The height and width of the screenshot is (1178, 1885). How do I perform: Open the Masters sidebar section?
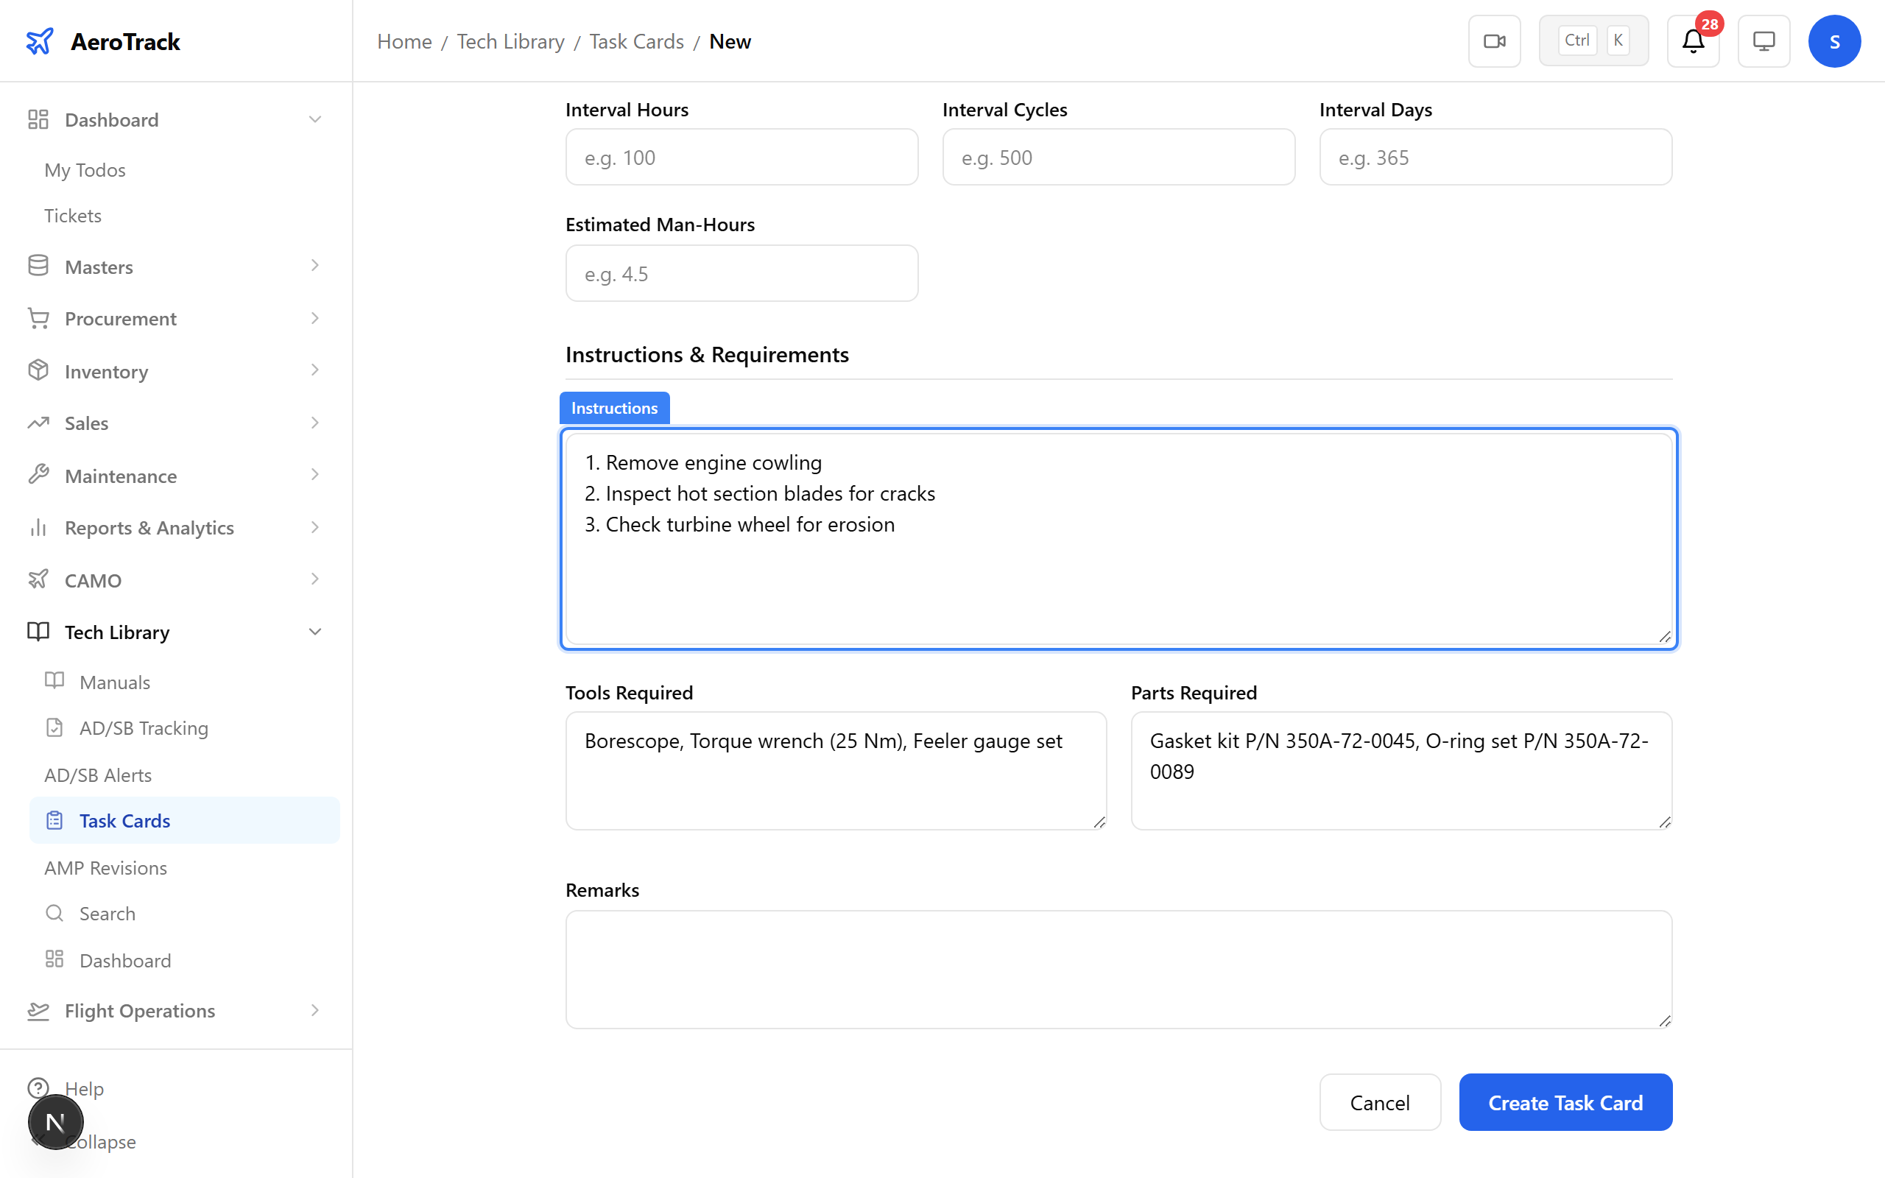coord(99,267)
